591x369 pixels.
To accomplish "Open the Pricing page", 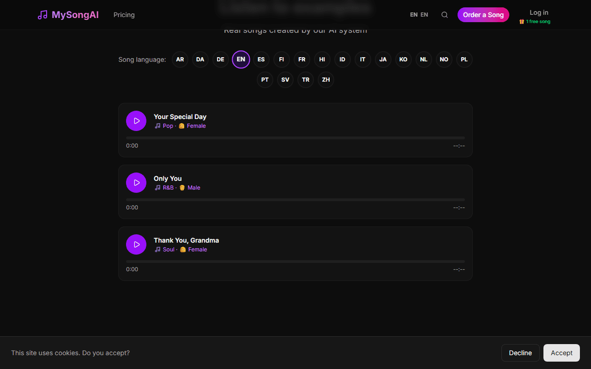I will tap(124, 15).
